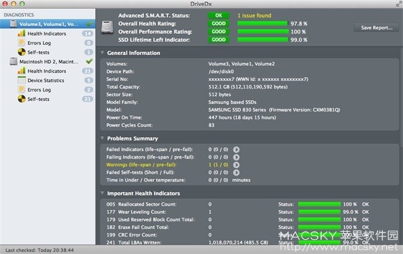403x254 pixels.
Task: Click the OK badge for Advanced S.M.A.R.T. Status
Action: click(x=218, y=15)
